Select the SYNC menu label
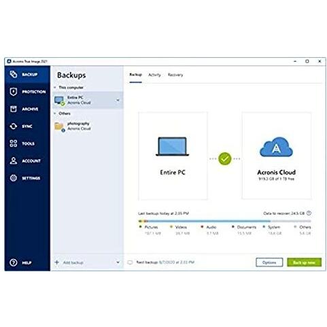The width and height of the screenshot is (327, 327). [27, 126]
